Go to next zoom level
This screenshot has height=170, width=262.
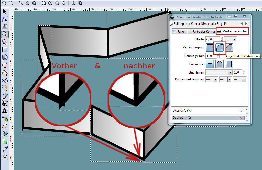(x=80, y=3)
